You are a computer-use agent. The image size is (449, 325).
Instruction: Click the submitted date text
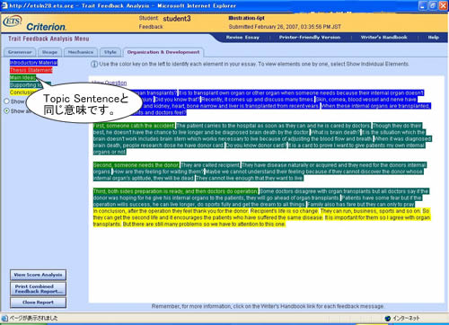pos(285,27)
